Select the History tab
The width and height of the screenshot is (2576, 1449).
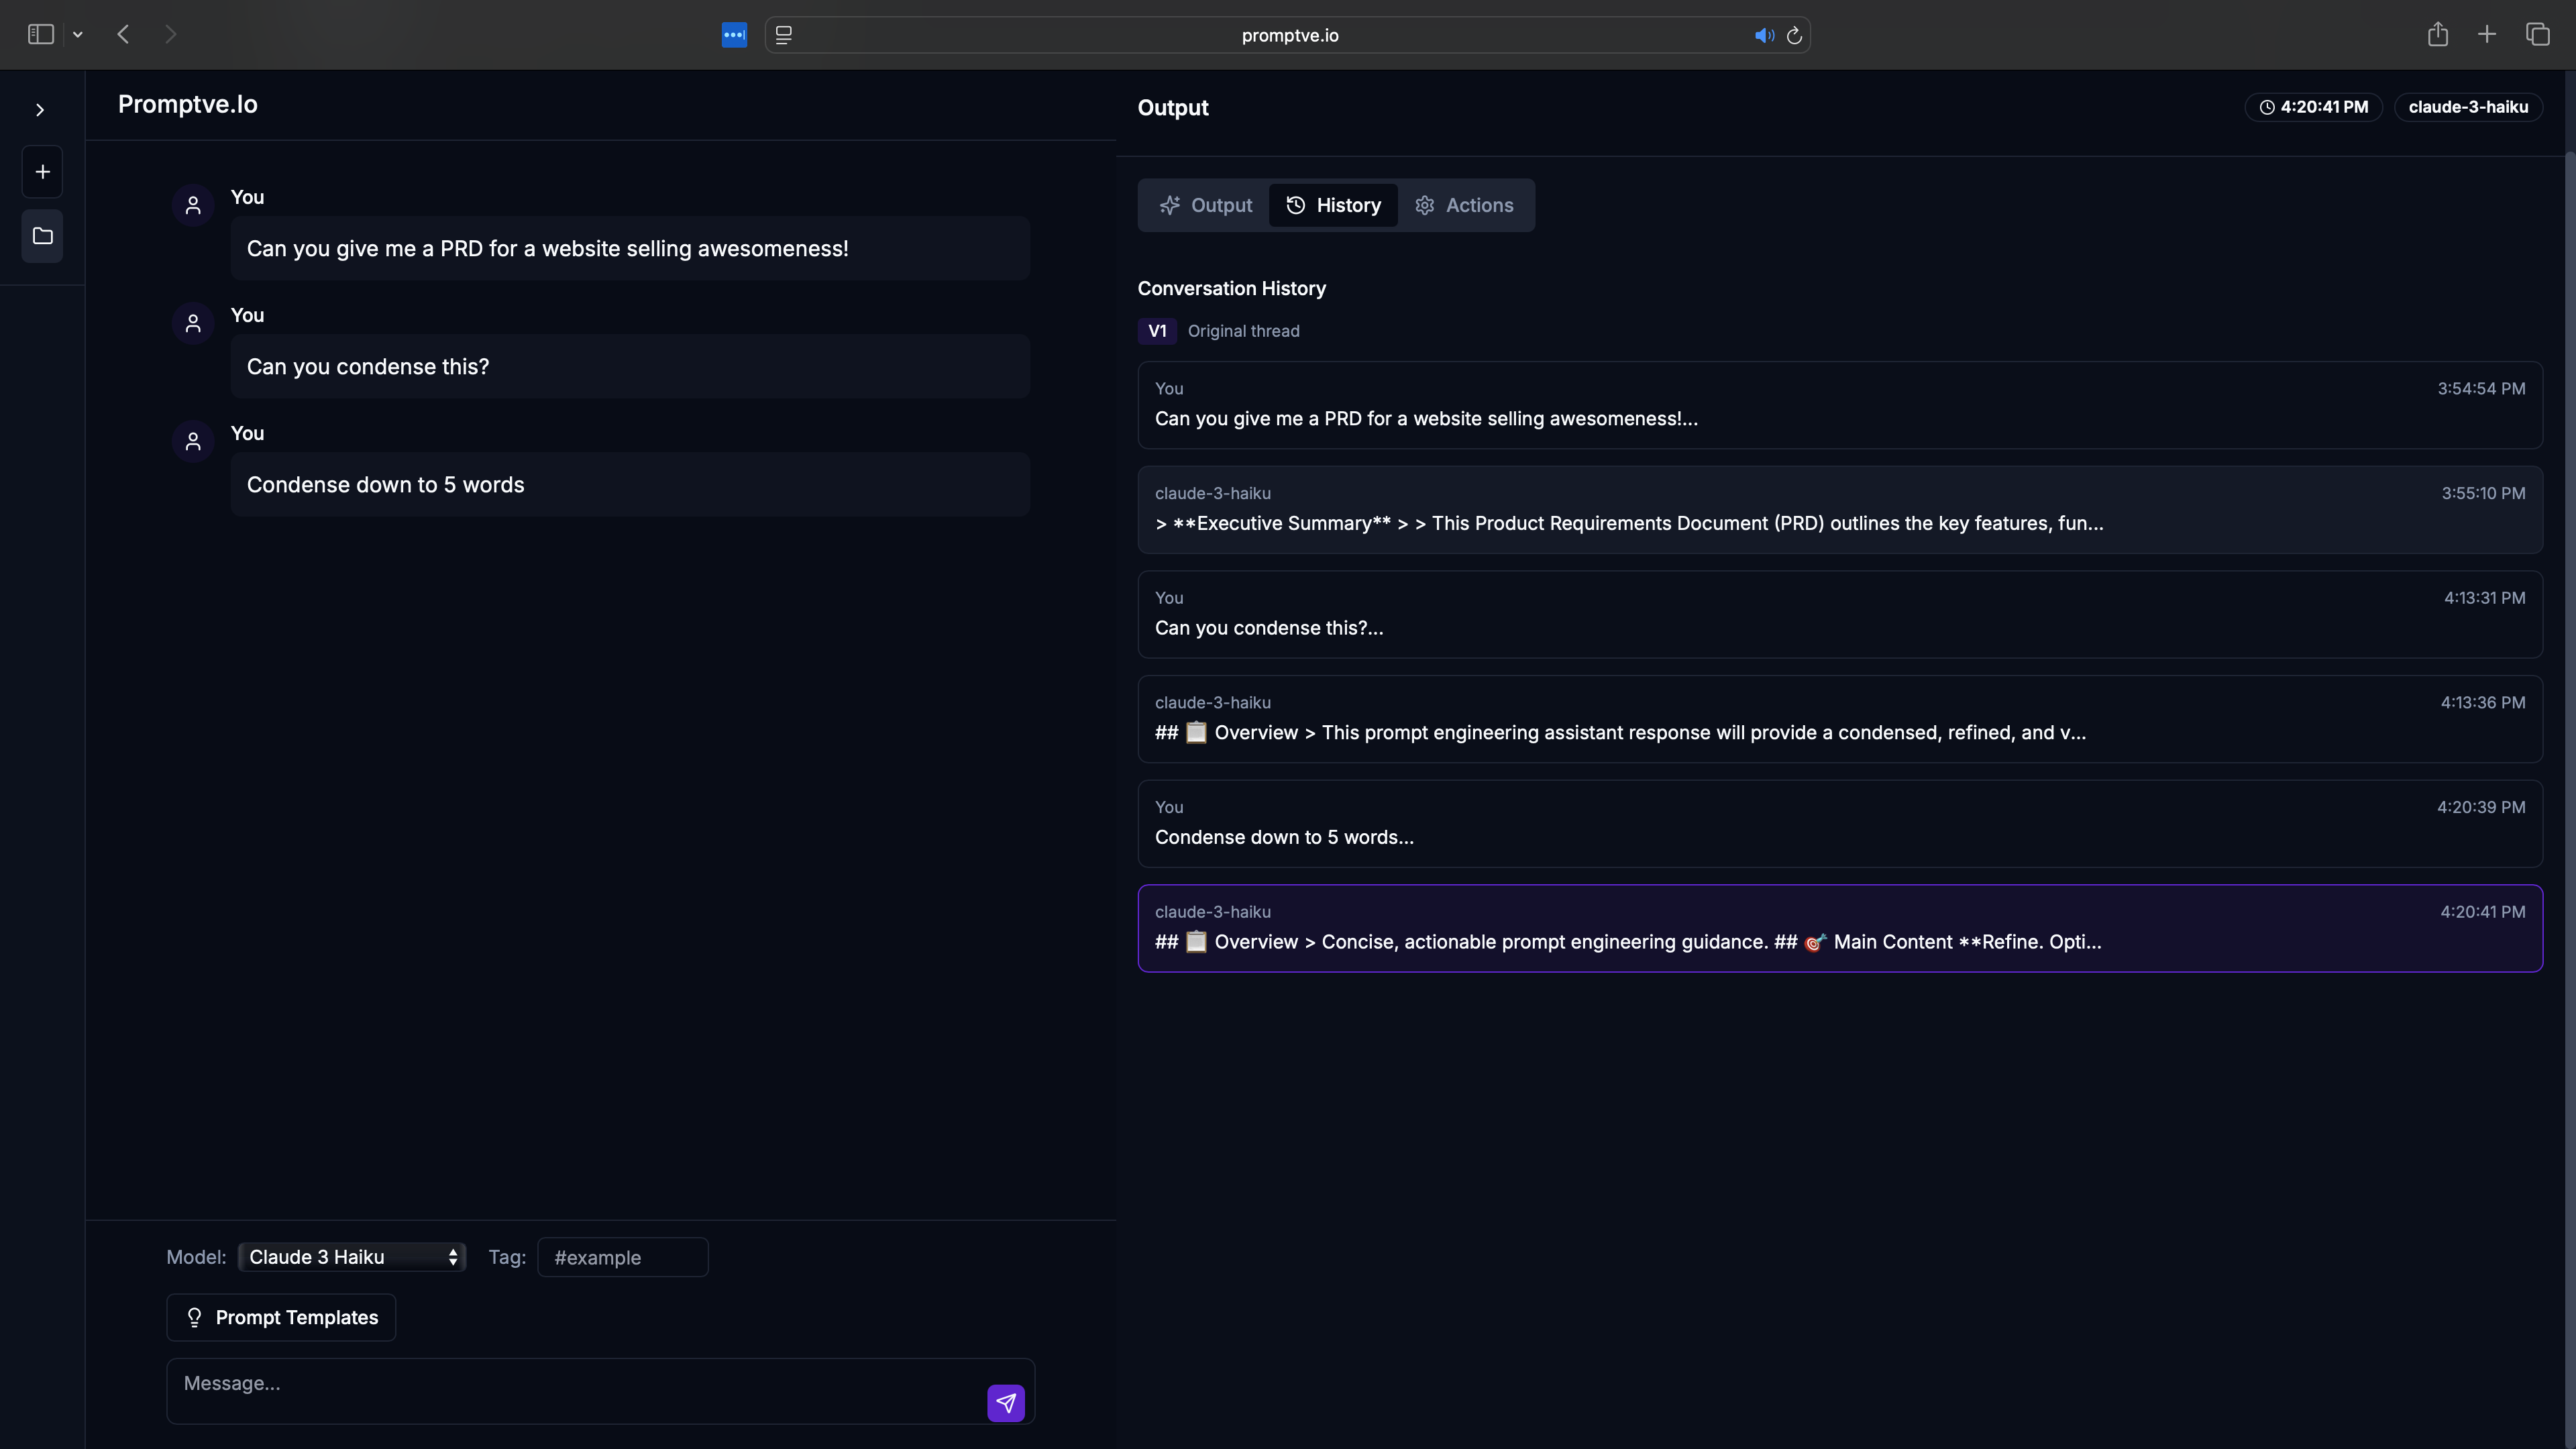(x=1333, y=205)
